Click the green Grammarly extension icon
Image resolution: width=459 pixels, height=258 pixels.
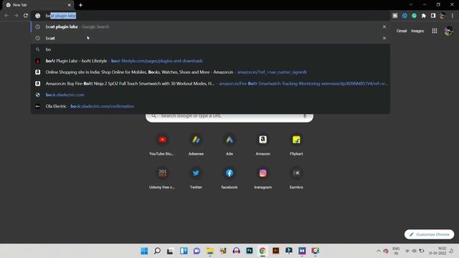(x=414, y=16)
